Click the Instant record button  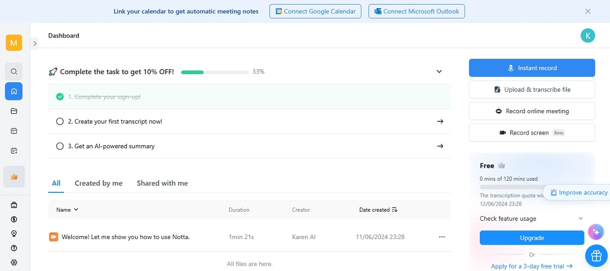point(532,68)
